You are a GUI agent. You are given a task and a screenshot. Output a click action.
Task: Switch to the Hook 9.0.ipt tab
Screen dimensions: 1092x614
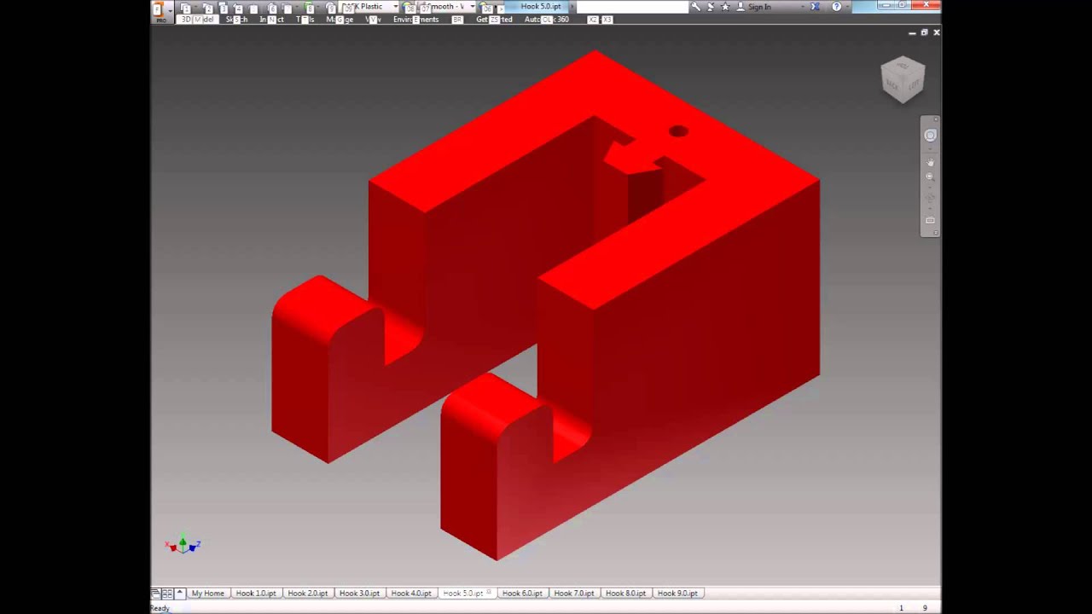(677, 593)
